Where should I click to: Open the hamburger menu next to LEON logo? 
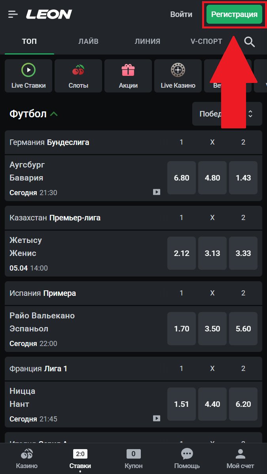coord(13,15)
